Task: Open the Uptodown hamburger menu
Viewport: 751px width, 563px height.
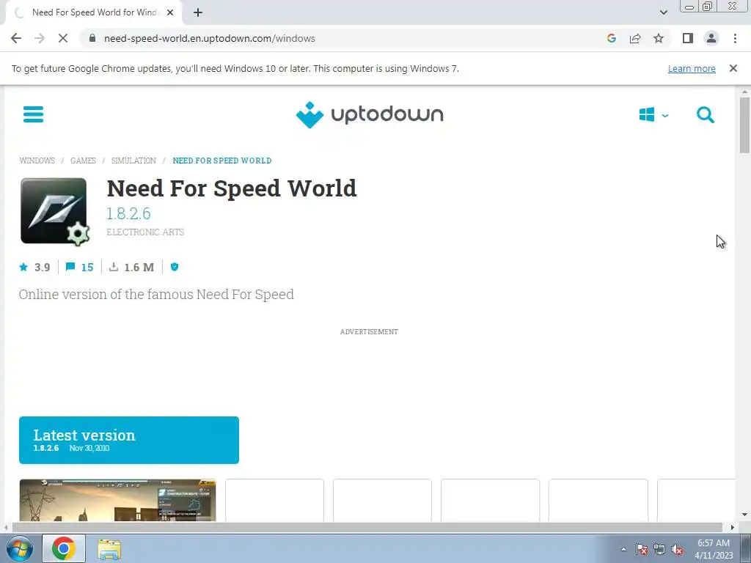Action: [33, 114]
